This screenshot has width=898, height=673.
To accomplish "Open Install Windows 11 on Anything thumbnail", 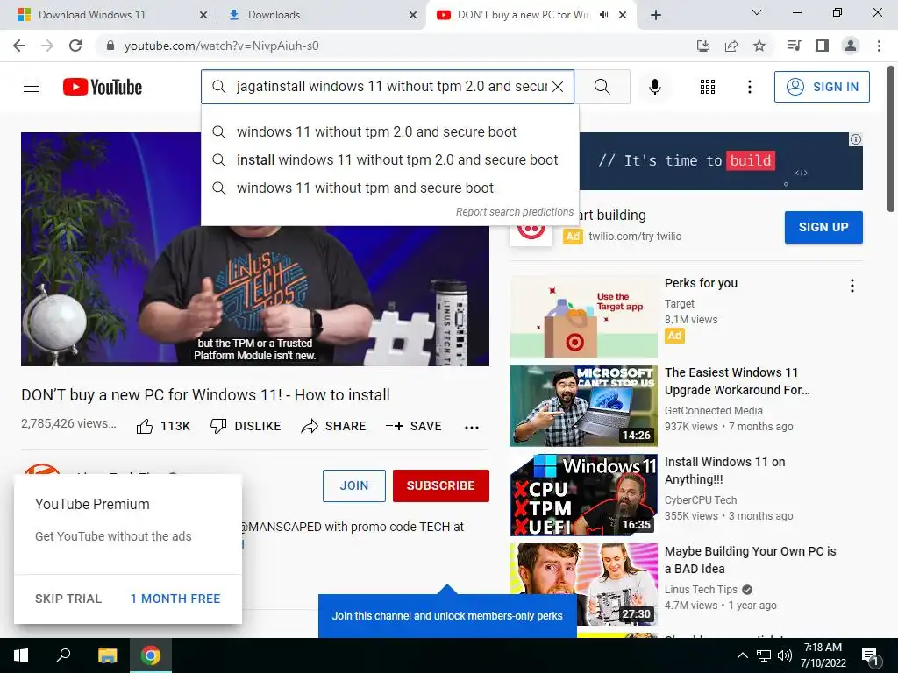I will (x=583, y=495).
